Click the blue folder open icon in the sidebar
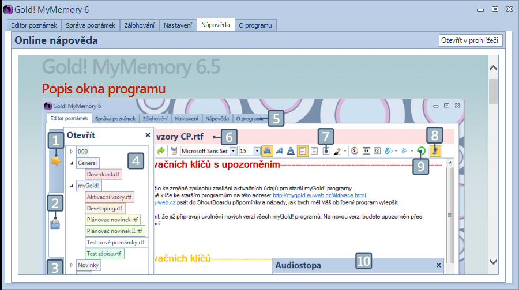 (x=55, y=225)
